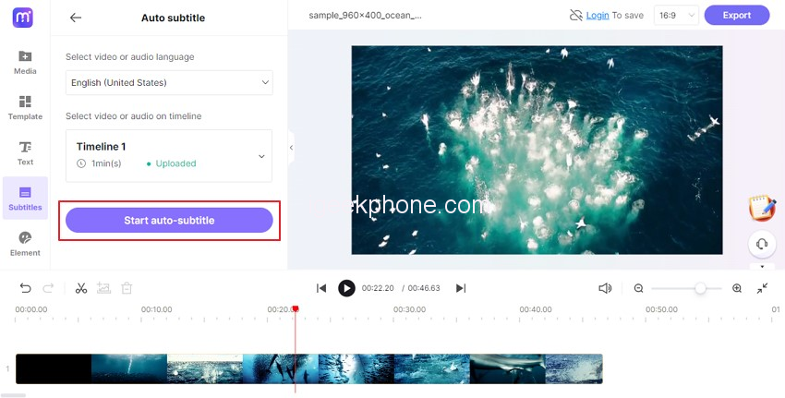Expand the Timeline 1 selector
This screenshot has height=398, width=785.
[x=169, y=156]
